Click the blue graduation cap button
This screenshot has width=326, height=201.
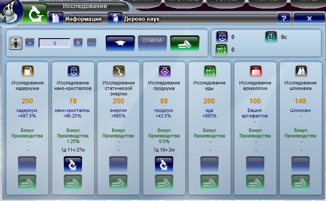click(120, 43)
